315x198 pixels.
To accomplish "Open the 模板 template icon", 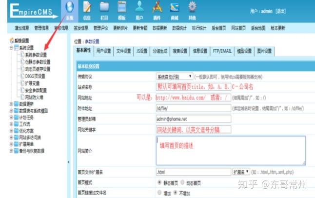I will coord(122,7).
